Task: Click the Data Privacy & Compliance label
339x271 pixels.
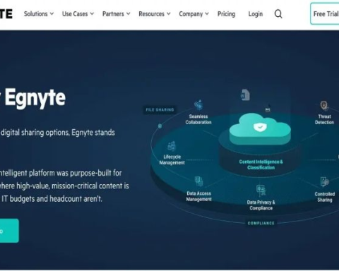Action: coord(261,205)
